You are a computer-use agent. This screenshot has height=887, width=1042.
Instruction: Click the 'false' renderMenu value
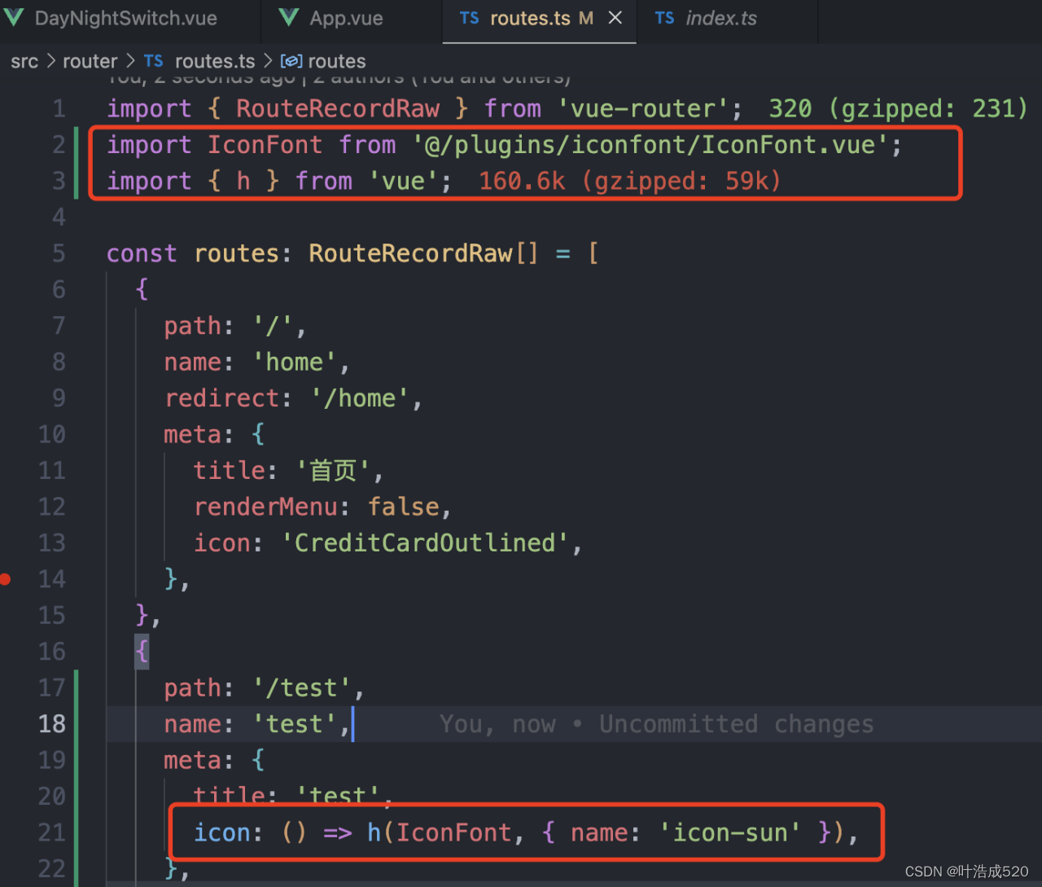404,507
